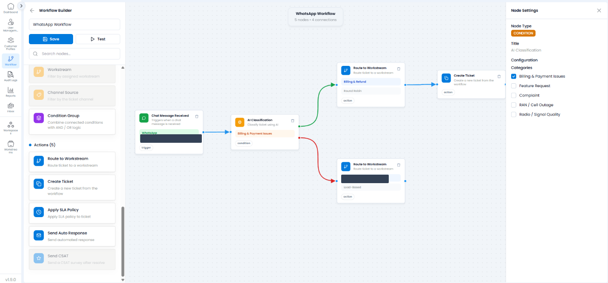The height and width of the screenshot is (283, 608).
Task: Open User Management in the sidebar
Action: [11, 25]
